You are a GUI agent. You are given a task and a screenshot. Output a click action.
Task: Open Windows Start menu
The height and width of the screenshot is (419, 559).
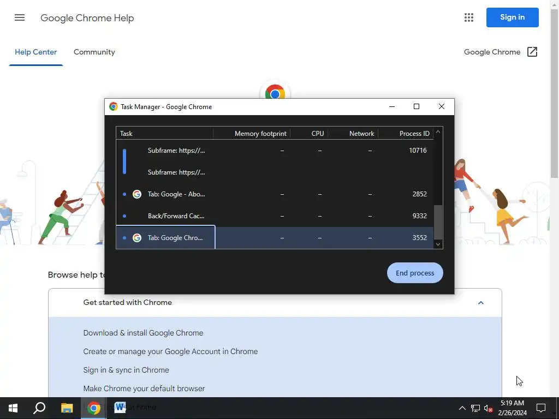pyautogui.click(x=13, y=408)
